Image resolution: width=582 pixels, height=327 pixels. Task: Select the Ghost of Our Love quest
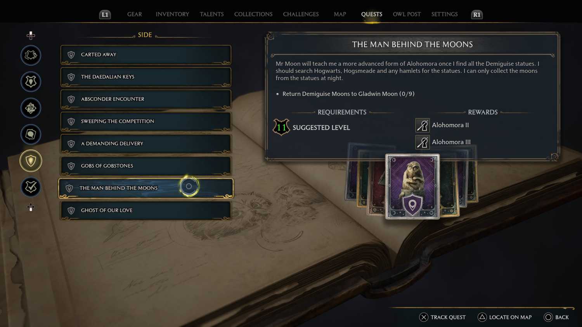coord(146,210)
